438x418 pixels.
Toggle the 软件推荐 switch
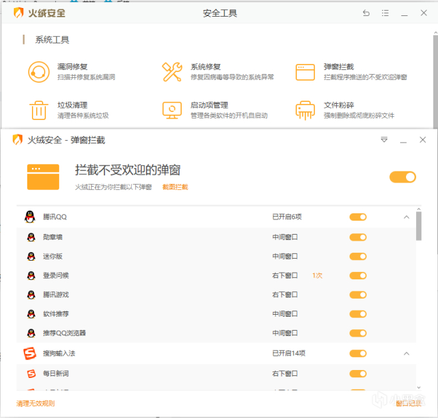coord(358,314)
